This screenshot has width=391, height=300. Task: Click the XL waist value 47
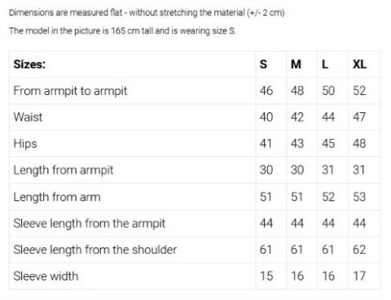click(x=359, y=117)
